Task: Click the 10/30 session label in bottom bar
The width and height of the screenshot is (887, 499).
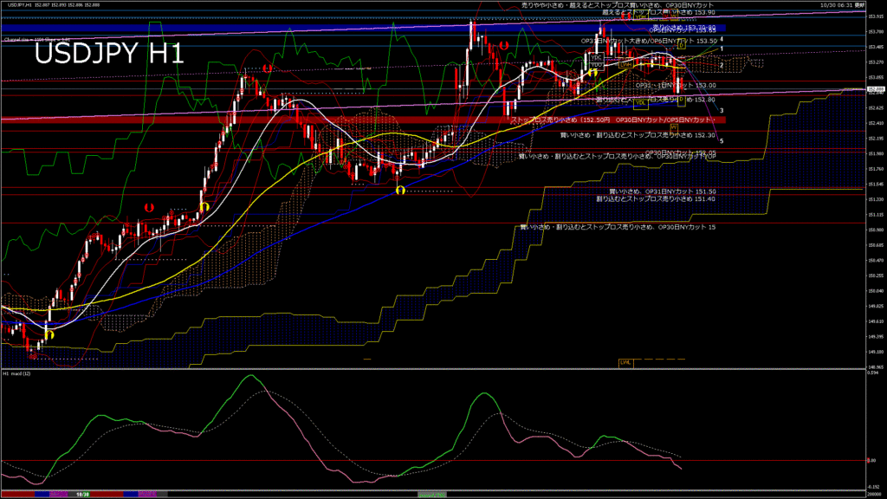Action: (82, 495)
